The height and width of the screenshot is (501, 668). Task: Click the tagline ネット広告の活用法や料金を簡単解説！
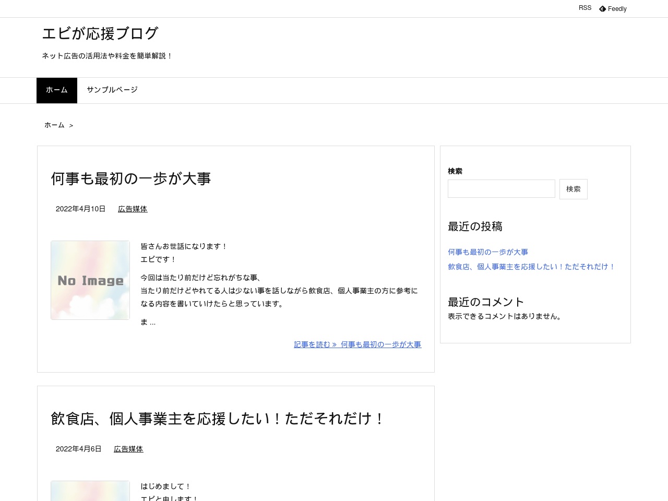108,56
